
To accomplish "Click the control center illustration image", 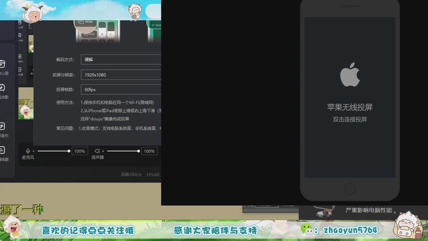I will pyautogui.click(x=98, y=31).
